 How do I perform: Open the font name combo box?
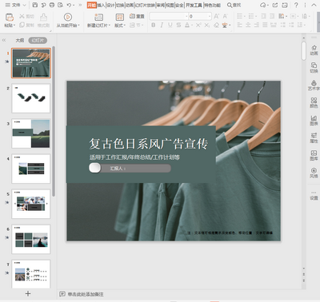(x=169, y=16)
